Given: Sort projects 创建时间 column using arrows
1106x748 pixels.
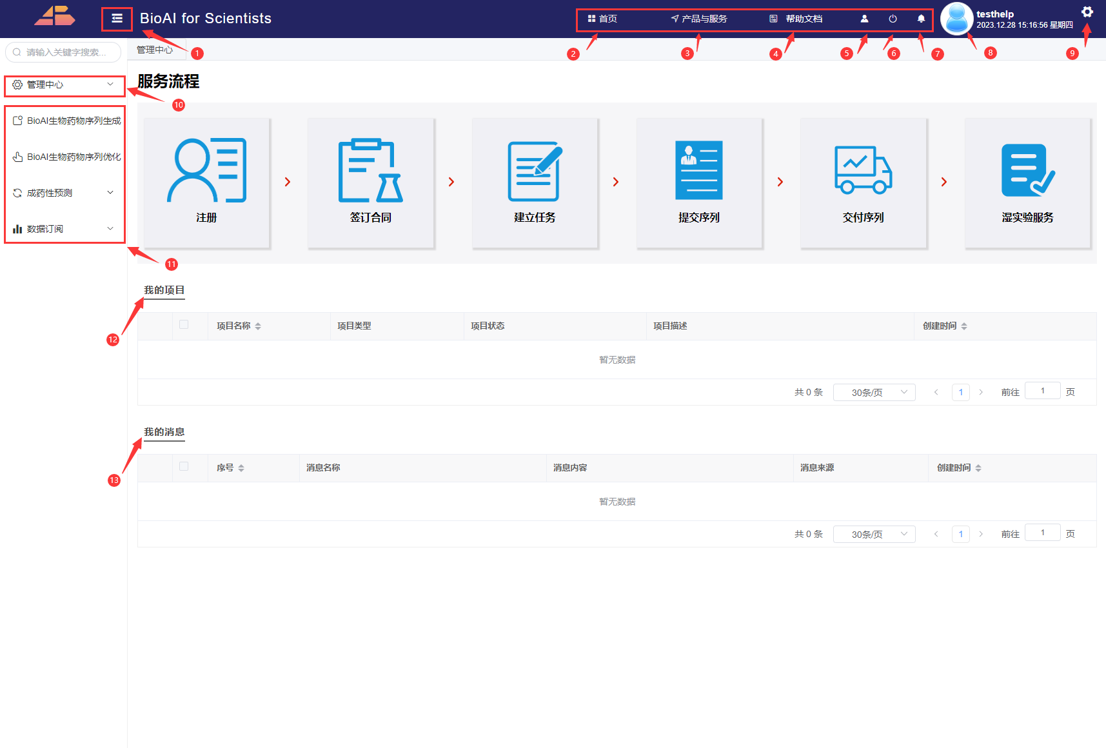Looking at the screenshot, I should pos(964,326).
